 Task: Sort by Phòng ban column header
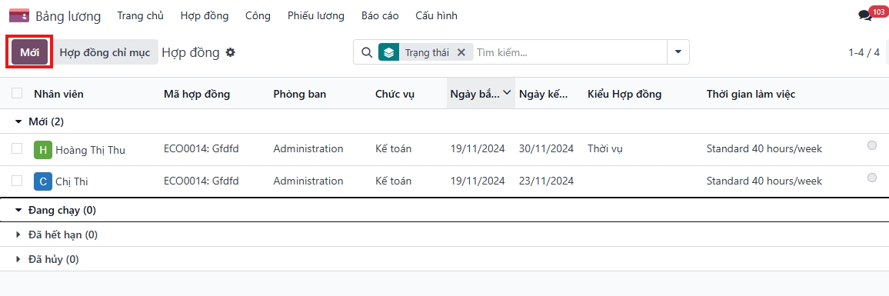click(x=299, y=94)
